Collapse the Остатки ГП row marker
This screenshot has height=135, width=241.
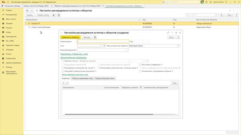[x=29, y=23]
